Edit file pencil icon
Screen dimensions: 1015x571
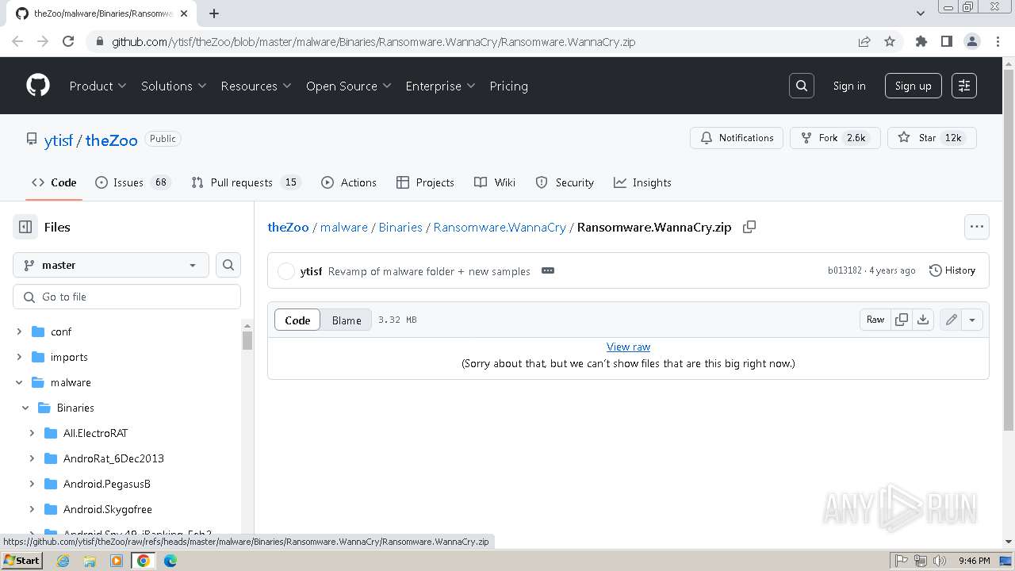coord(951,320)
